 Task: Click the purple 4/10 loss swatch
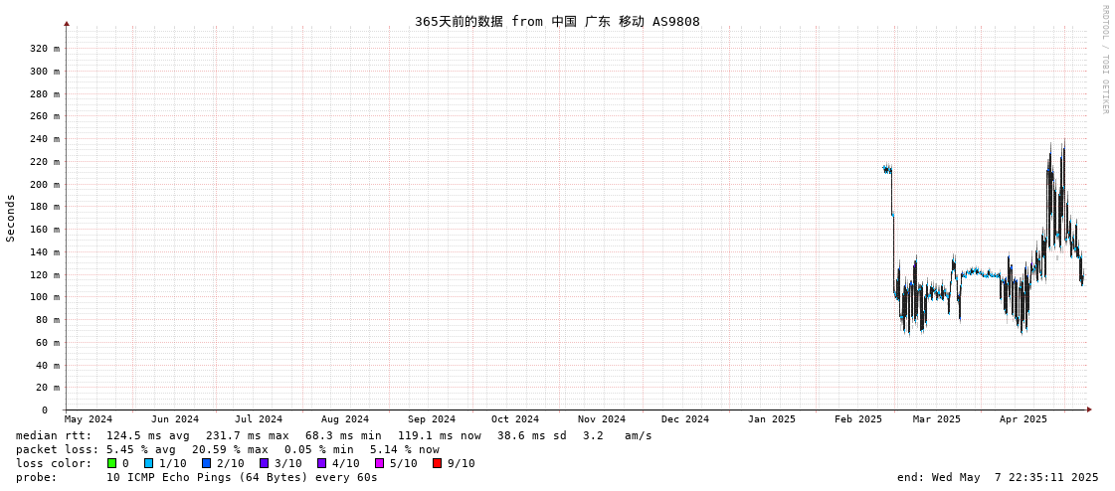point(322,463)
